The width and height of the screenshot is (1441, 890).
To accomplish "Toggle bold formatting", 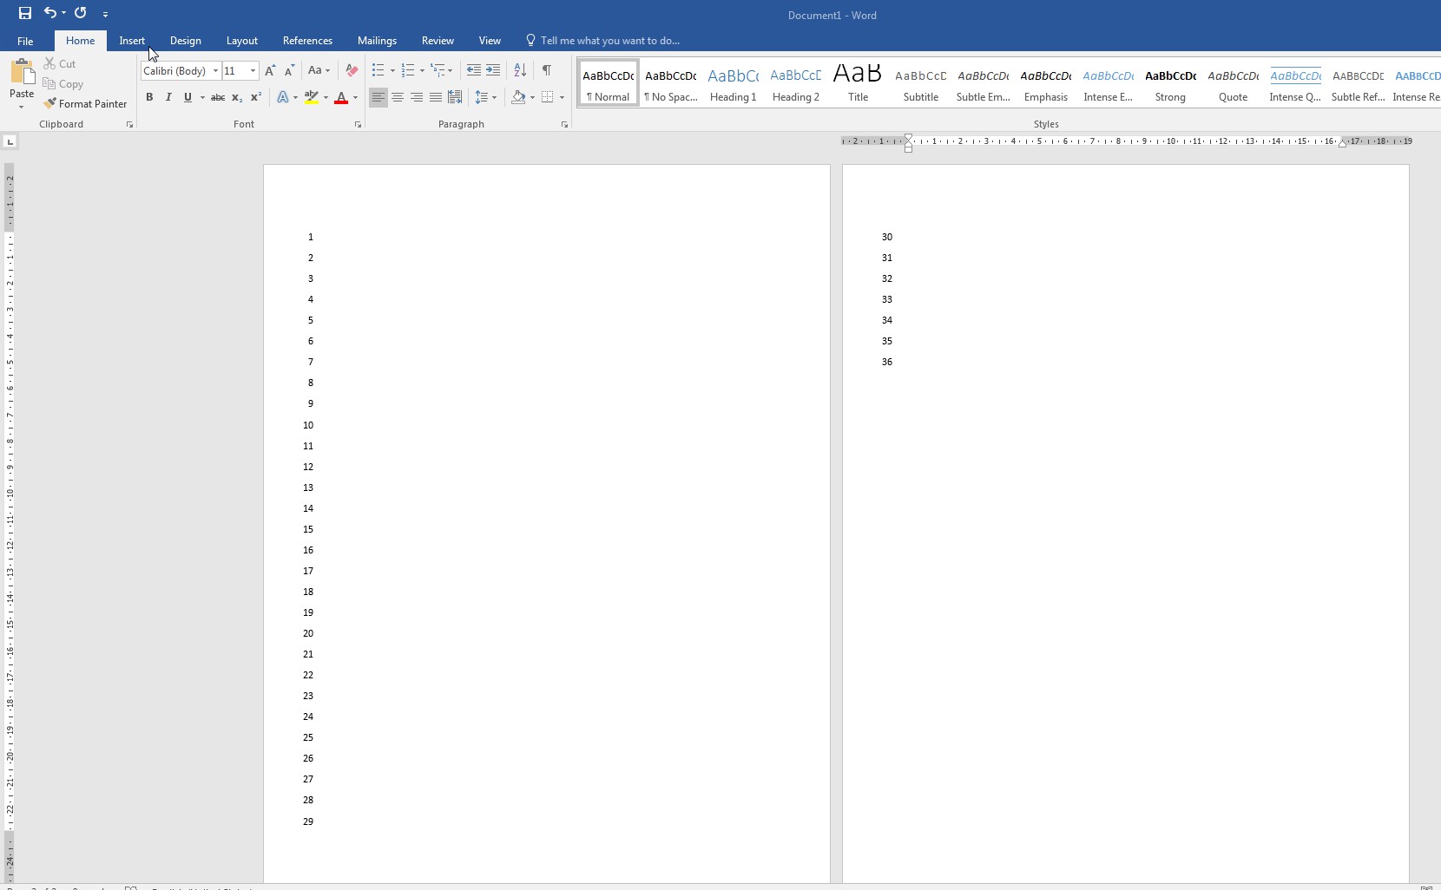I will click(x=149, y=97).
